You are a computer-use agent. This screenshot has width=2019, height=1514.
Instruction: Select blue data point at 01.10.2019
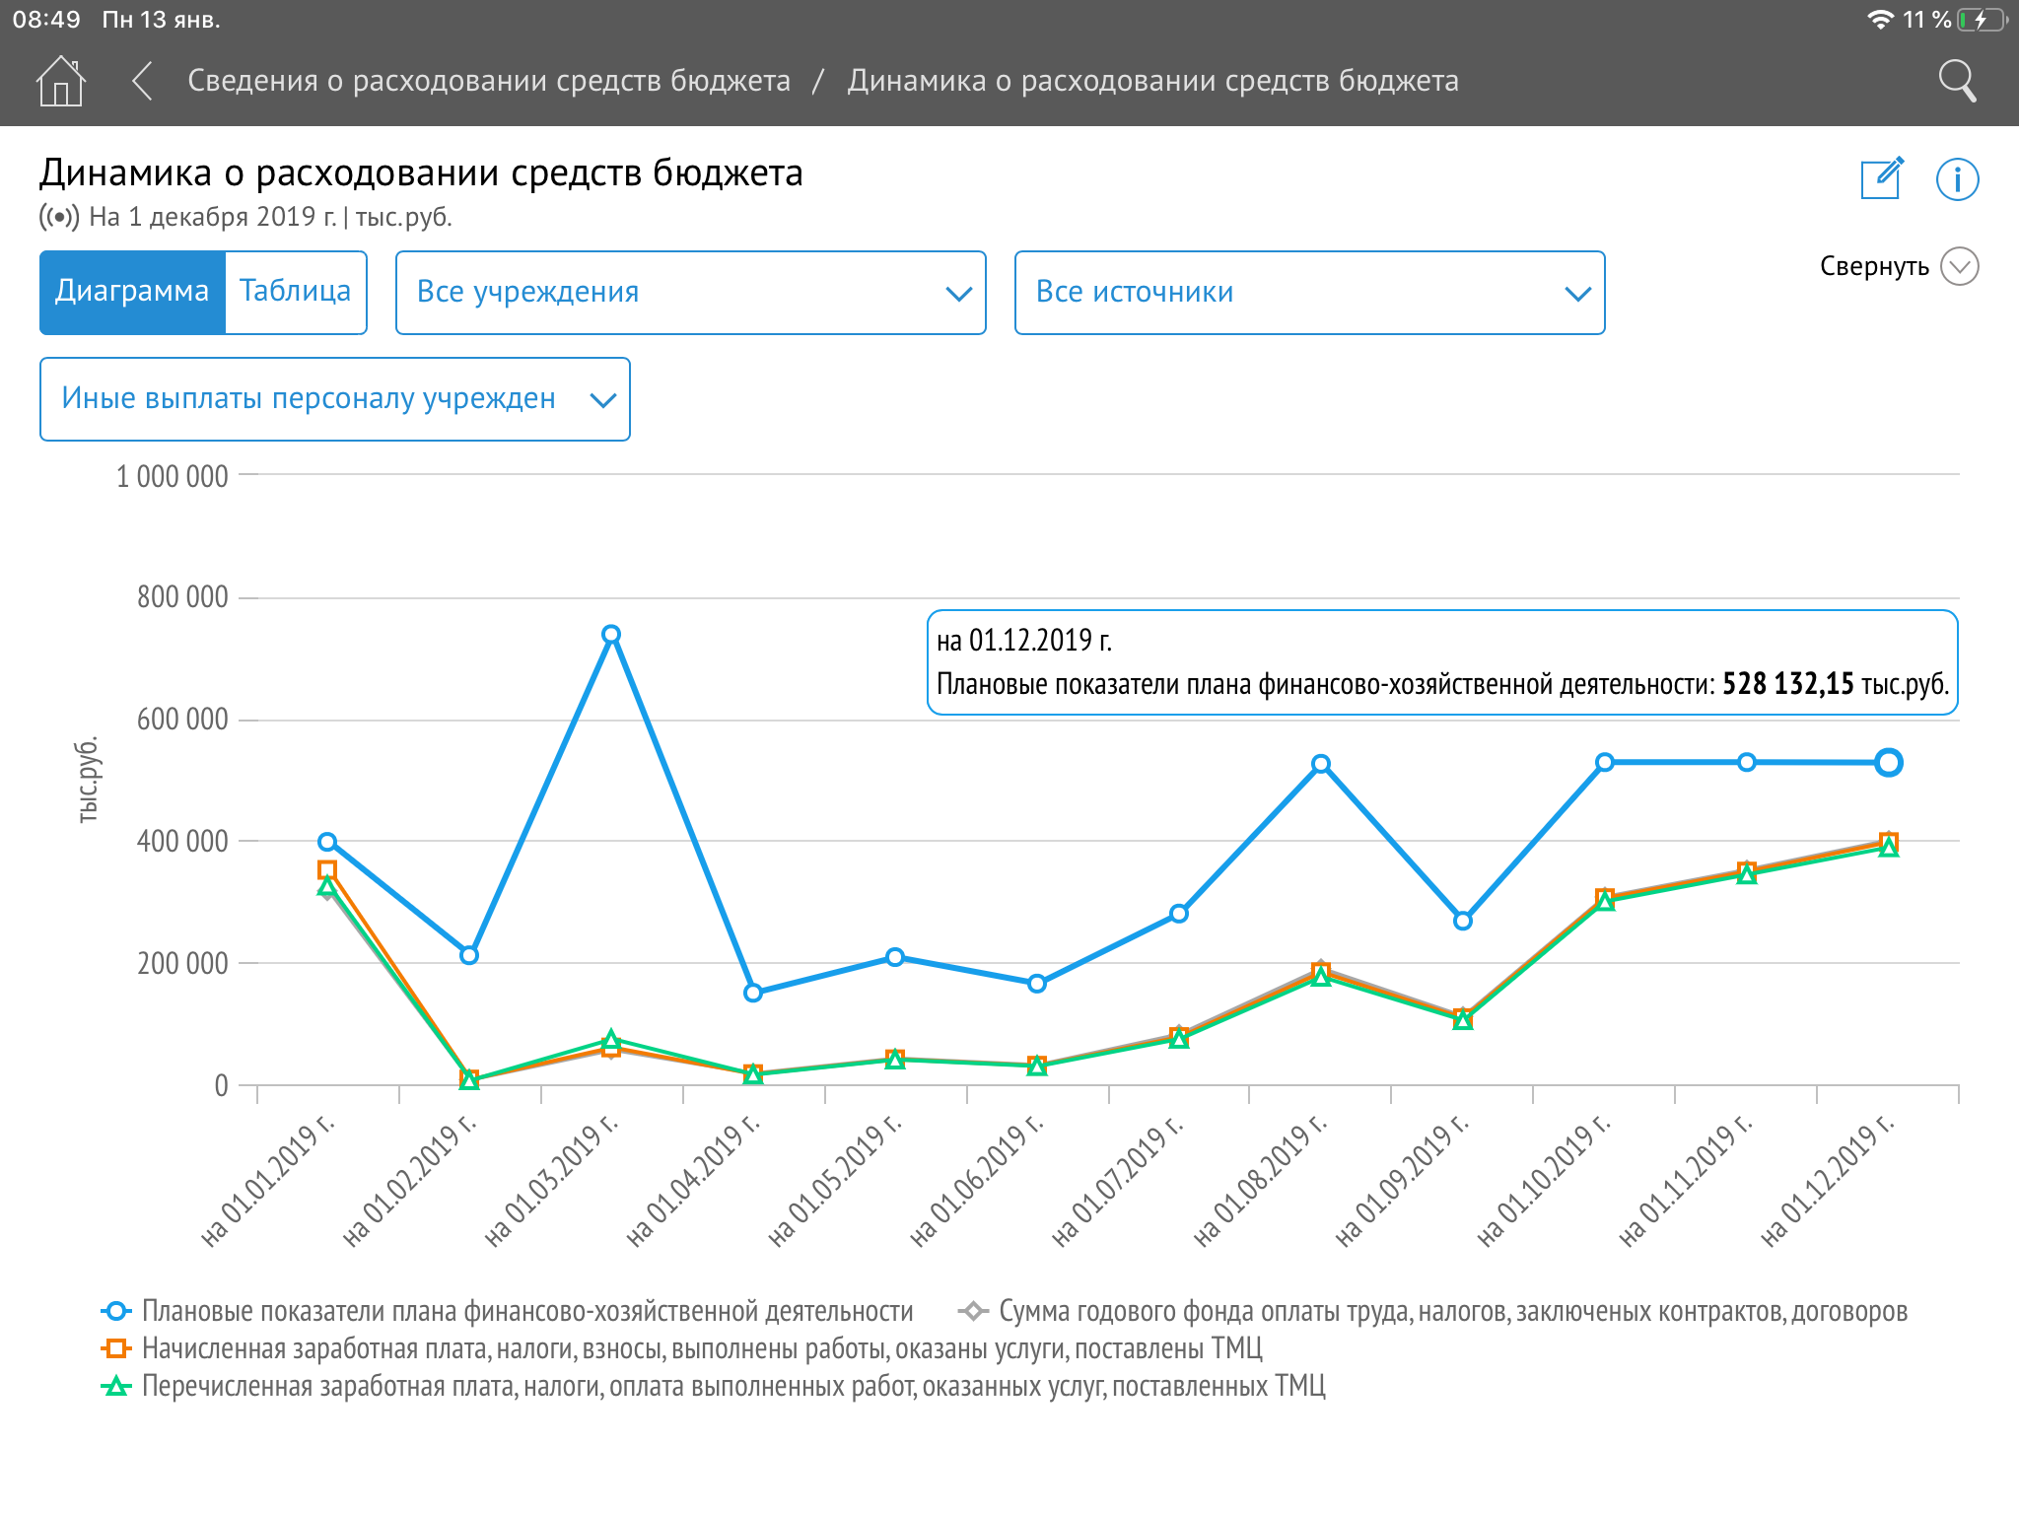click(1605, 762)
